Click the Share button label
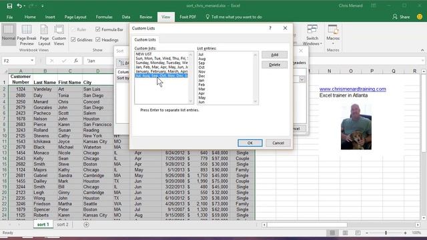The image size is (427, 240). tap(405, 17)
